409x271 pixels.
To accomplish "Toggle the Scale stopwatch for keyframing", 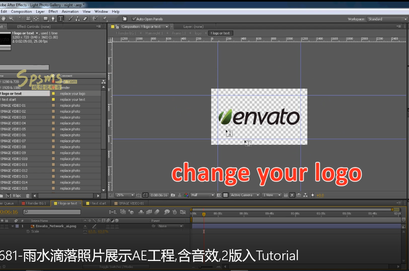I will (x=28, y=232).
